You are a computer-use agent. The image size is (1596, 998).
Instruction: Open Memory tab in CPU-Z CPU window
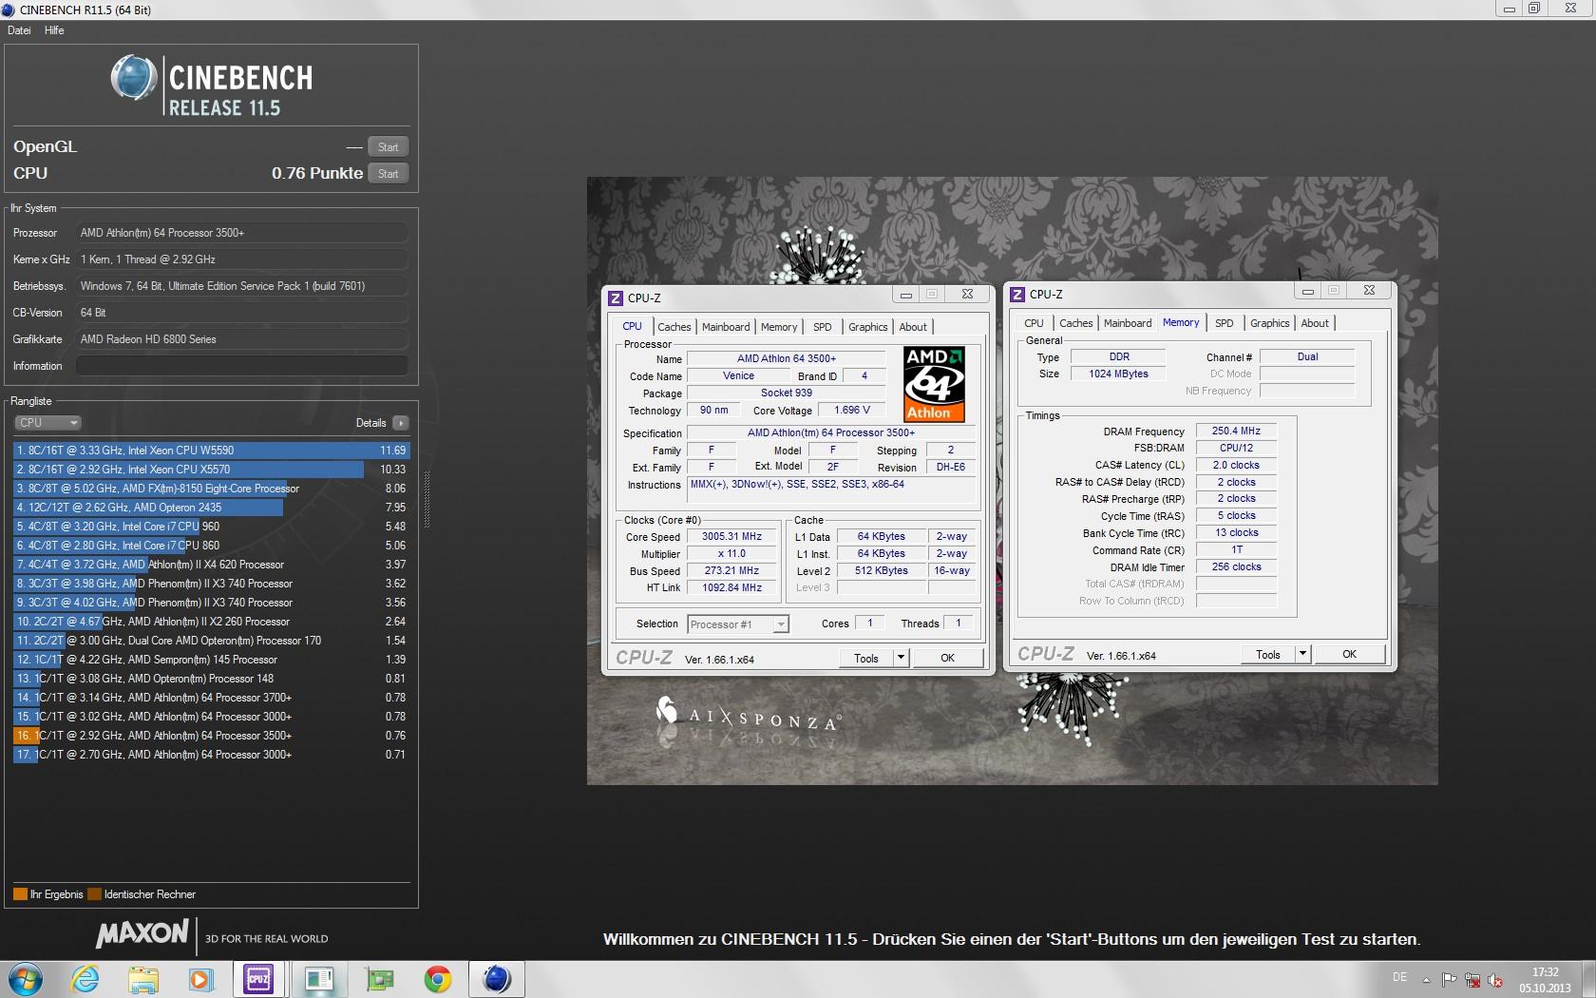pyautogui.click(x=779, y=327)
